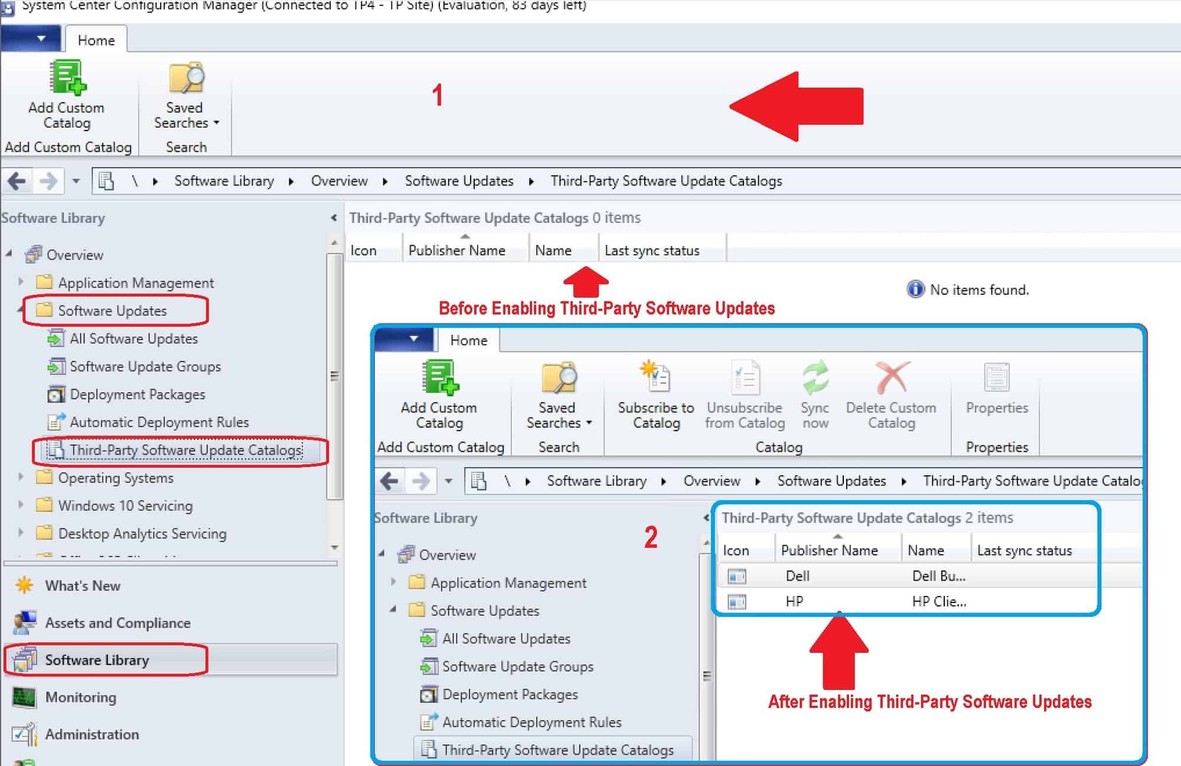This screenshot has width=1181, height=766.
Task: Expand the Application Management folder in the main tree
Action: (x=21, y=282)
